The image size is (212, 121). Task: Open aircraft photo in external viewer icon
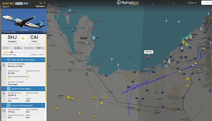[x=44, y=32]
